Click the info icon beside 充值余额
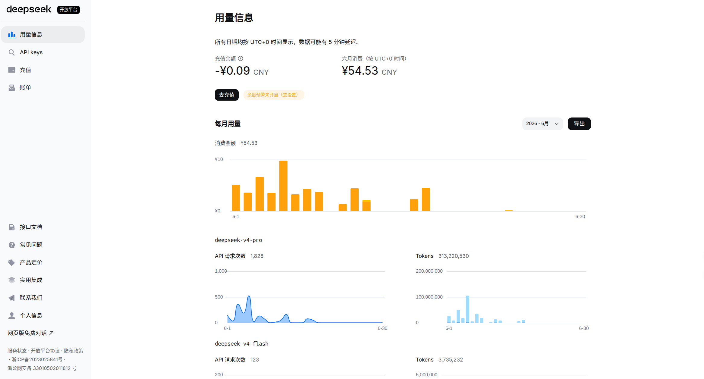 tap(240, 58)
